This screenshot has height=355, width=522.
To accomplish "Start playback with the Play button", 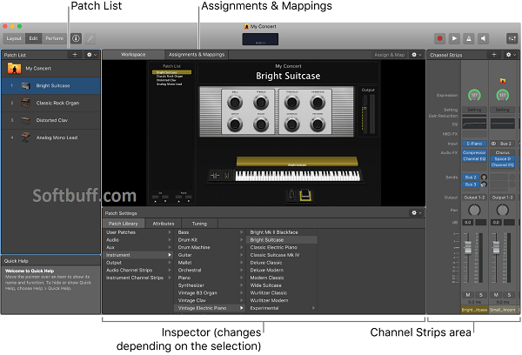I will click(454, 38).
